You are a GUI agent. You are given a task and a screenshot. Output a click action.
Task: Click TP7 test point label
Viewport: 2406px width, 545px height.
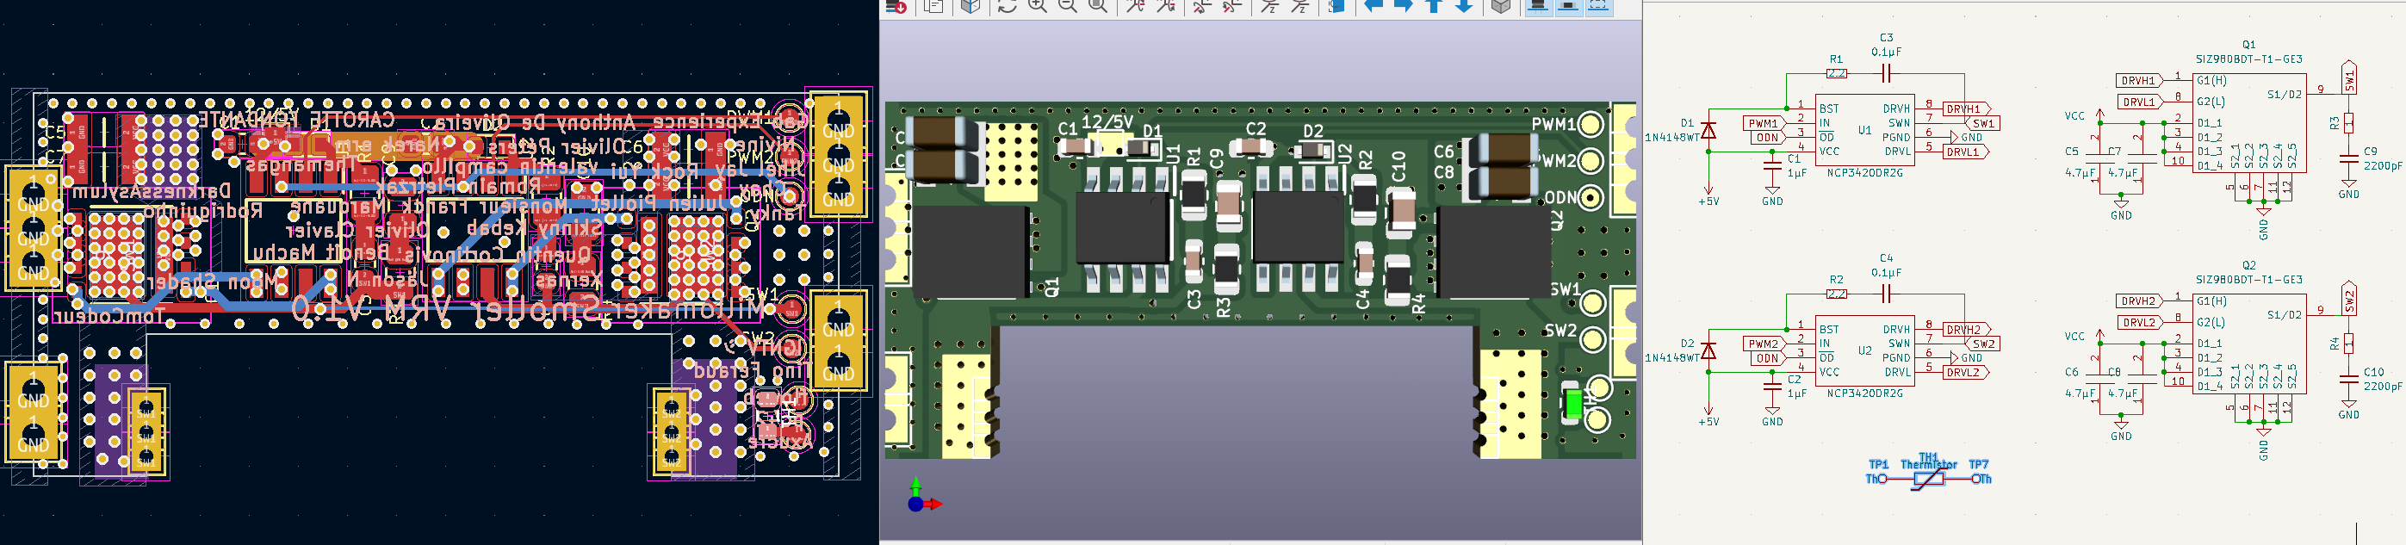1978,464
